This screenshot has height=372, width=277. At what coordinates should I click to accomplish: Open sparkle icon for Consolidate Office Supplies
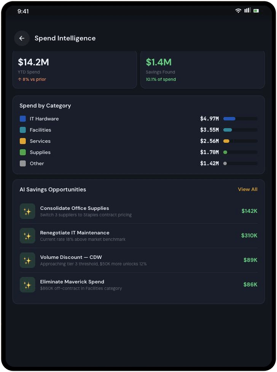point(27,211)
